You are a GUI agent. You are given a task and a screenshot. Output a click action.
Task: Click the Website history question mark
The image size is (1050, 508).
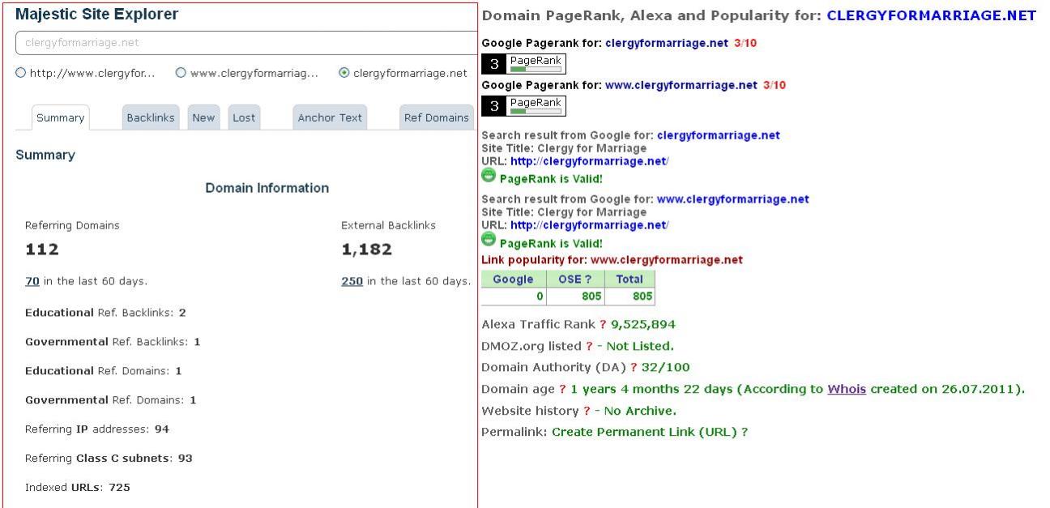pyautogui.click(x=587, y=411)
